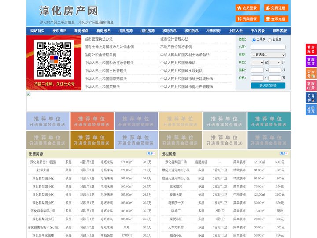Open the 社保大厦 sale listing

[43, 170]
